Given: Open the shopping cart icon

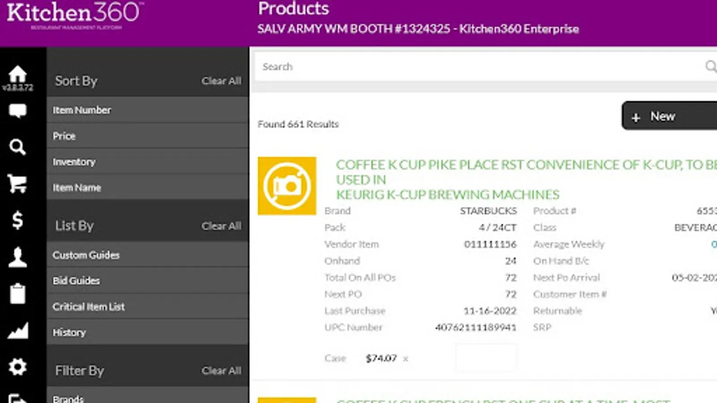Looking at the screenshot, I should tap(17, 184).
